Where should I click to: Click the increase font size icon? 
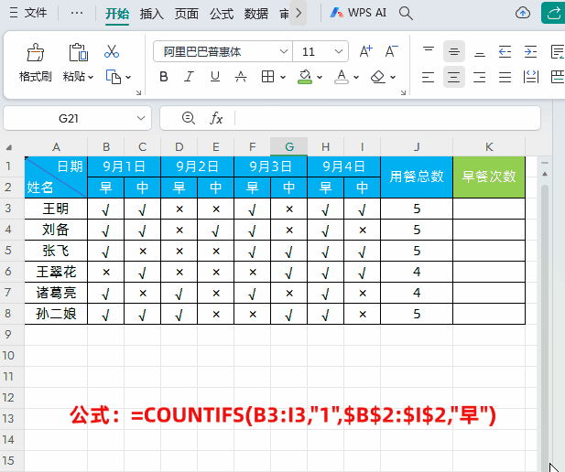pyautogui.click(x=365, y=52)
